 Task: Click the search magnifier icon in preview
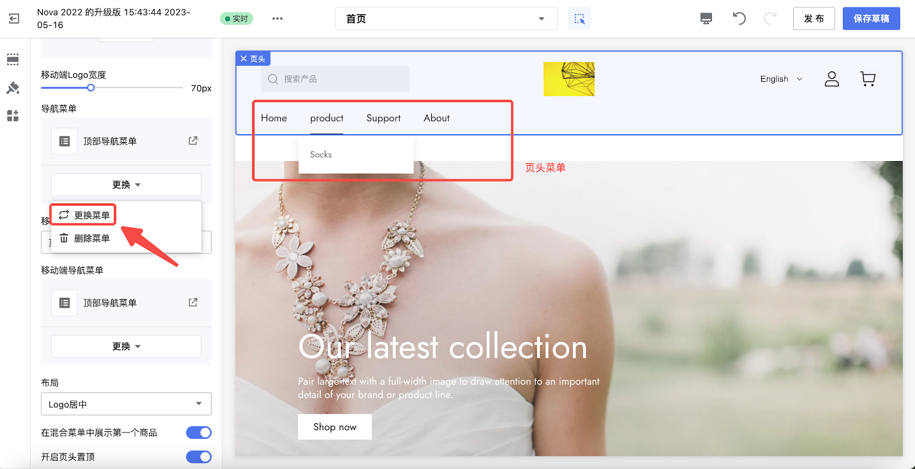pyautogui.click(x=273, y=79)
